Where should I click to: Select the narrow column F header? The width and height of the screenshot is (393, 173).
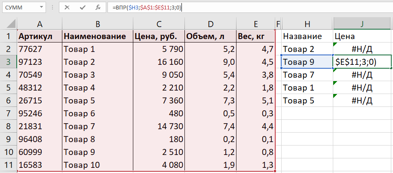point(278,23)
